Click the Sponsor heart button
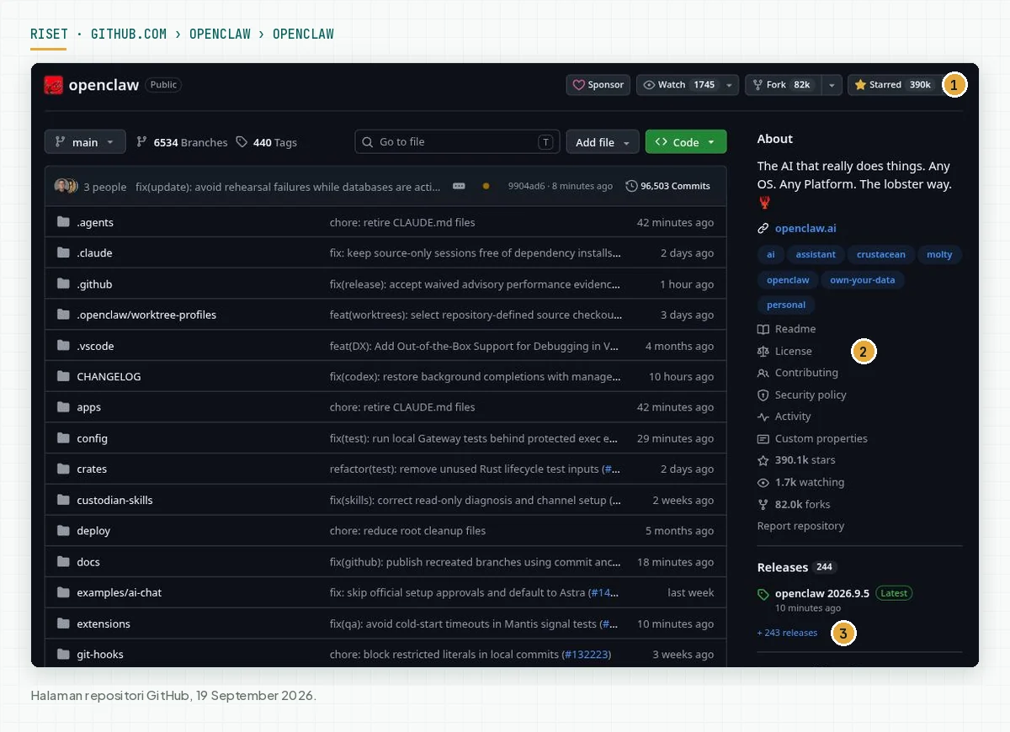 598,85
